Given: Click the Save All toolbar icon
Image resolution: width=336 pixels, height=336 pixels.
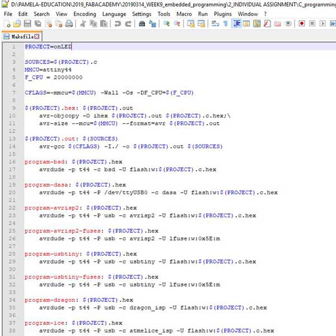Looking at the screenshot, I should pos(38,24).
